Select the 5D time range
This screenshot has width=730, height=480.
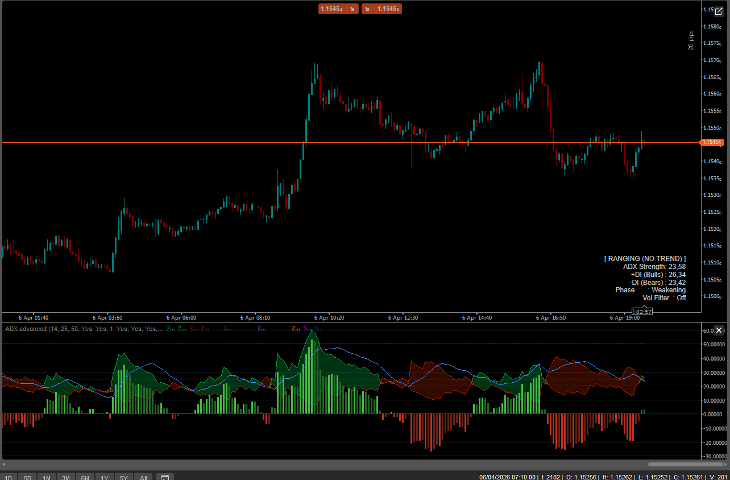tap(27, 478)
